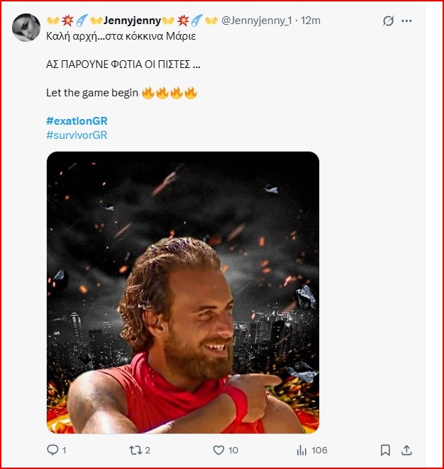Click the Grok slashed-circle icon
This screenshot has height=469, width=444.
tap(388, 21)
